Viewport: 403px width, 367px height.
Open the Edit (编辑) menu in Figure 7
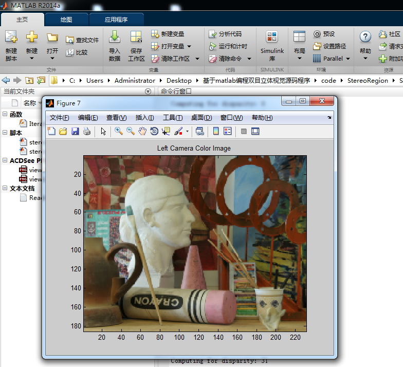pyautogui.click(x=88, y=118)
